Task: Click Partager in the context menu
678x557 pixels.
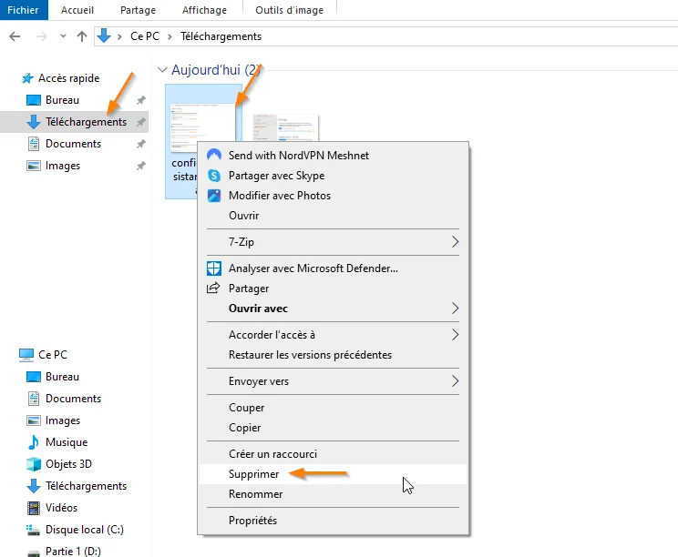Action: tap(333, 289)
